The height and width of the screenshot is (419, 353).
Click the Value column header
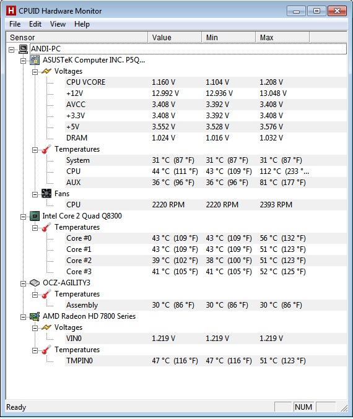175,37
